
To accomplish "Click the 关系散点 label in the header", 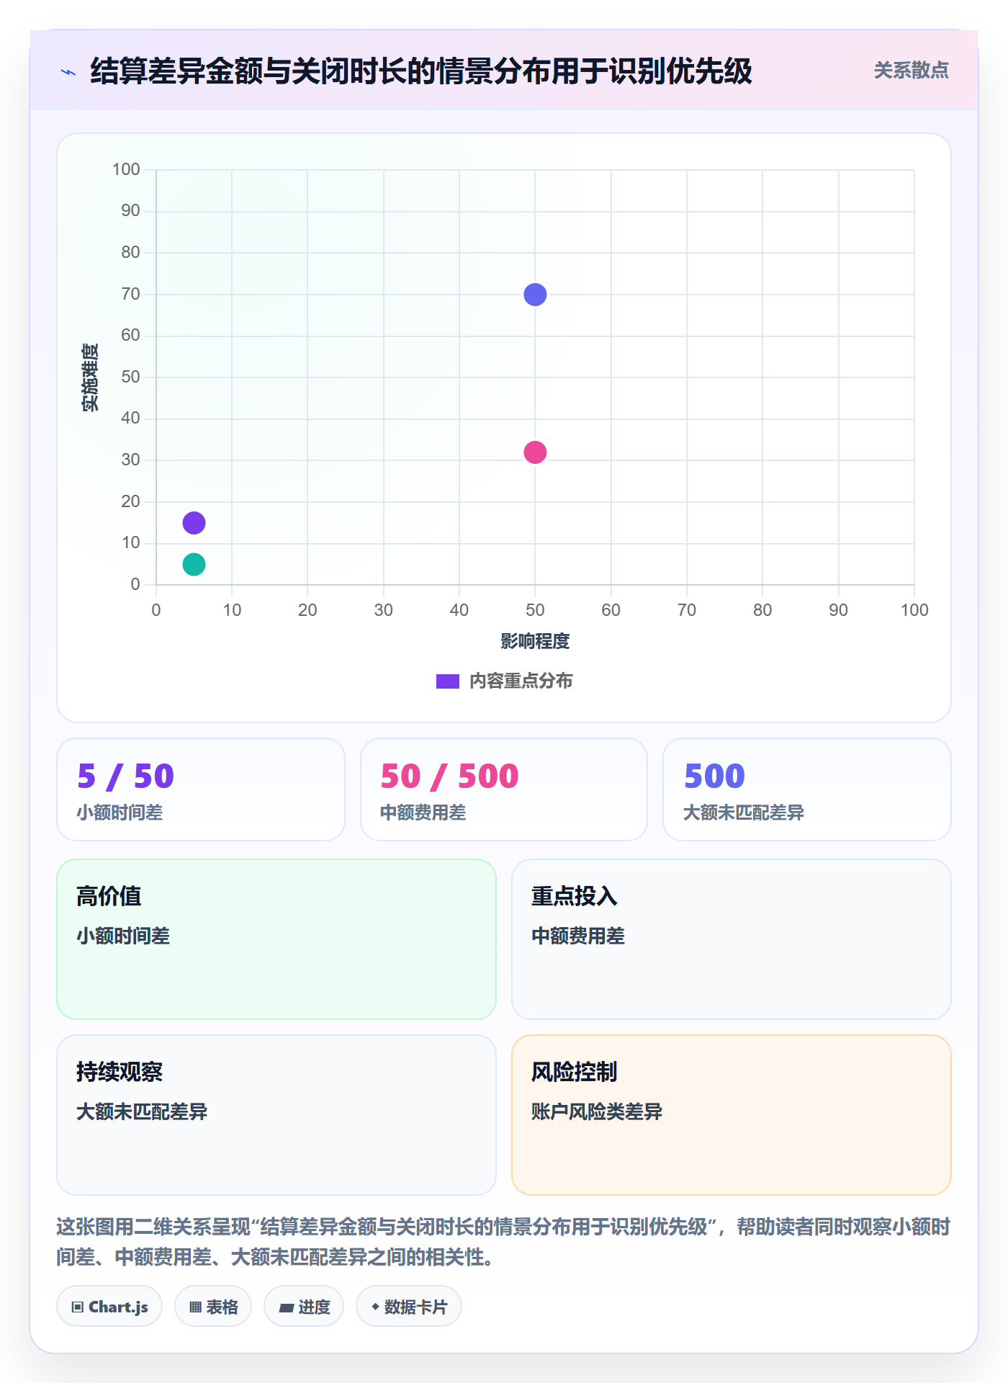I will click(911, 71).
